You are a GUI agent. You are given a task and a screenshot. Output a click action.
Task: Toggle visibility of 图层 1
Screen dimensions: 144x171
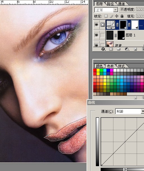[96, 35]
